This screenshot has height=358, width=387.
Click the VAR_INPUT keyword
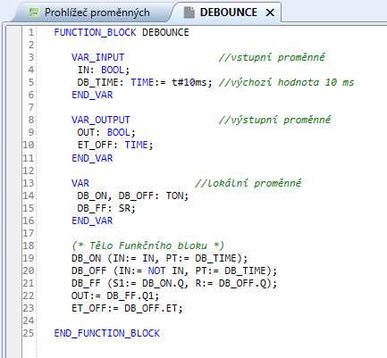pos(97,57)
